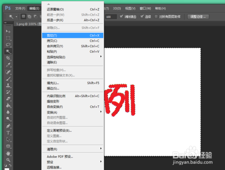This screenshot has width=225, height=170.
Task: Select the Path Selection tool
Action: point(8,139)
